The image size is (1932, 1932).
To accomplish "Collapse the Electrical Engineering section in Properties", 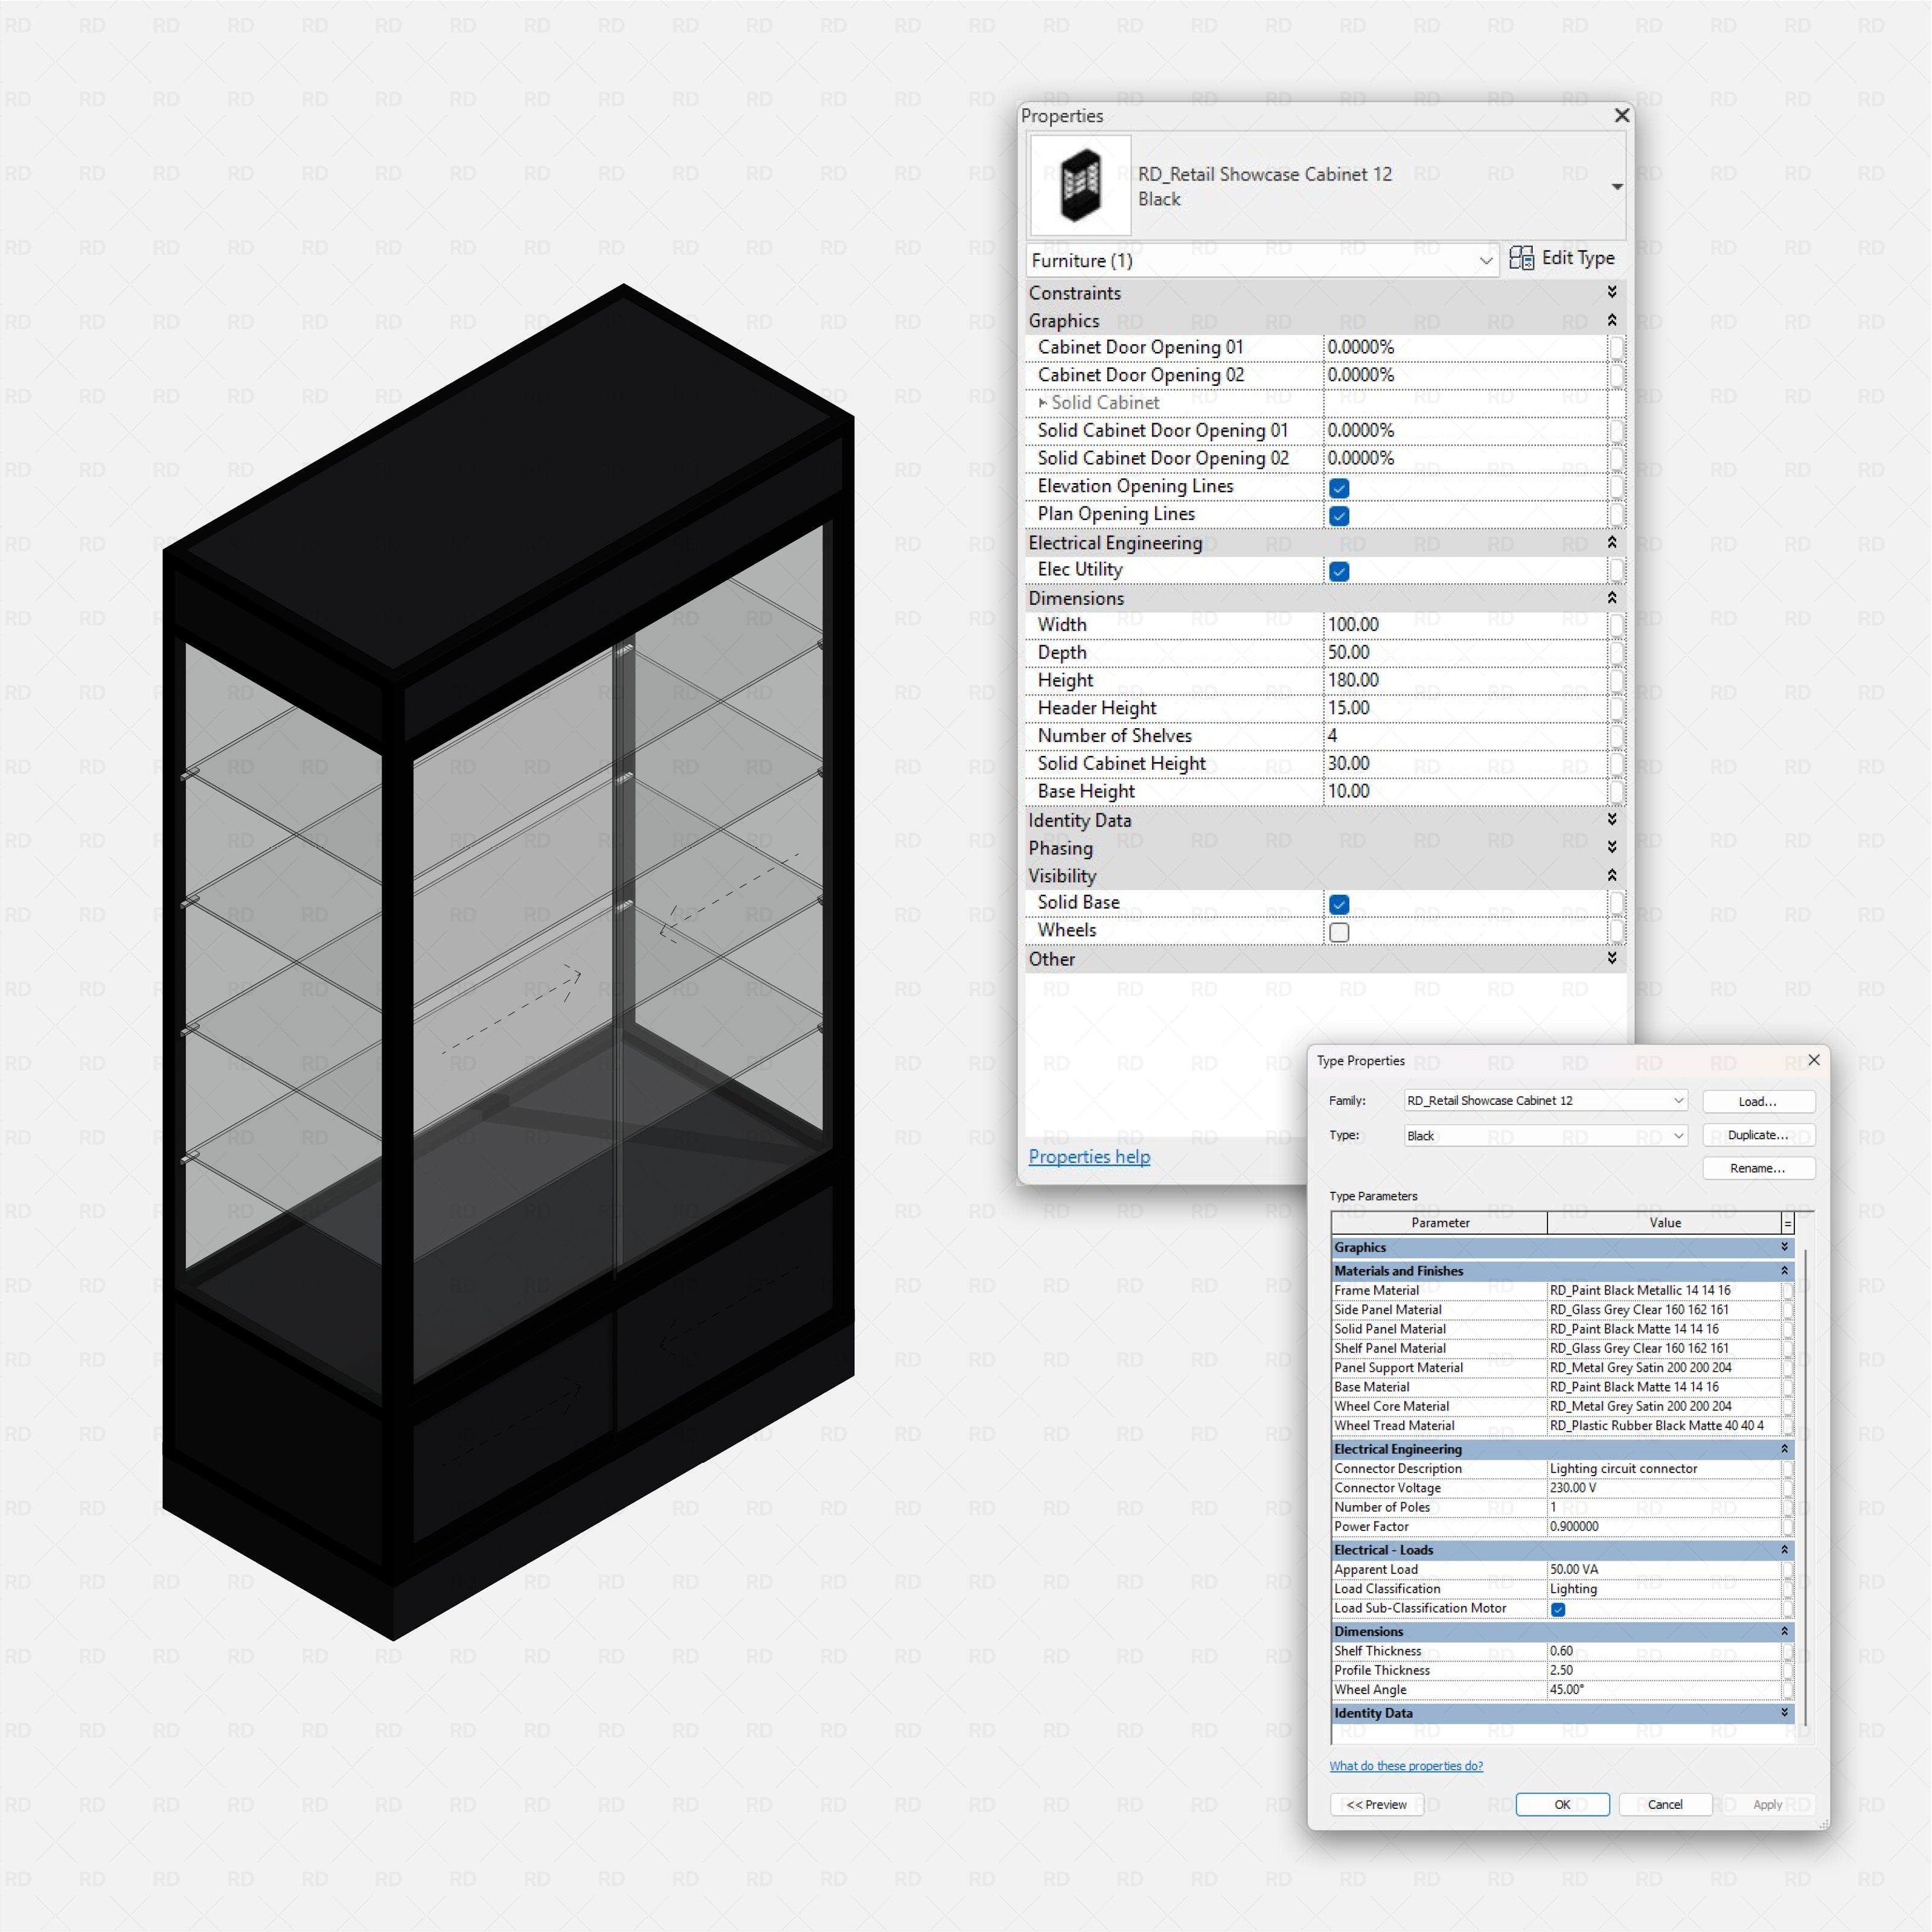I will click(1612, 542).
